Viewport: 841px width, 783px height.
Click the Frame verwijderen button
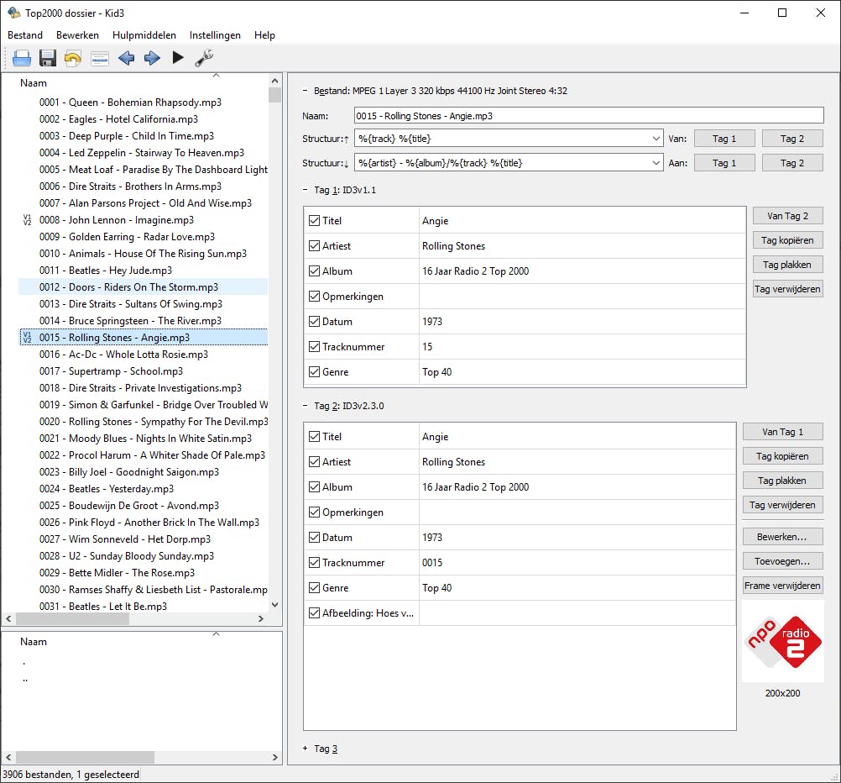tap(782, 586)
